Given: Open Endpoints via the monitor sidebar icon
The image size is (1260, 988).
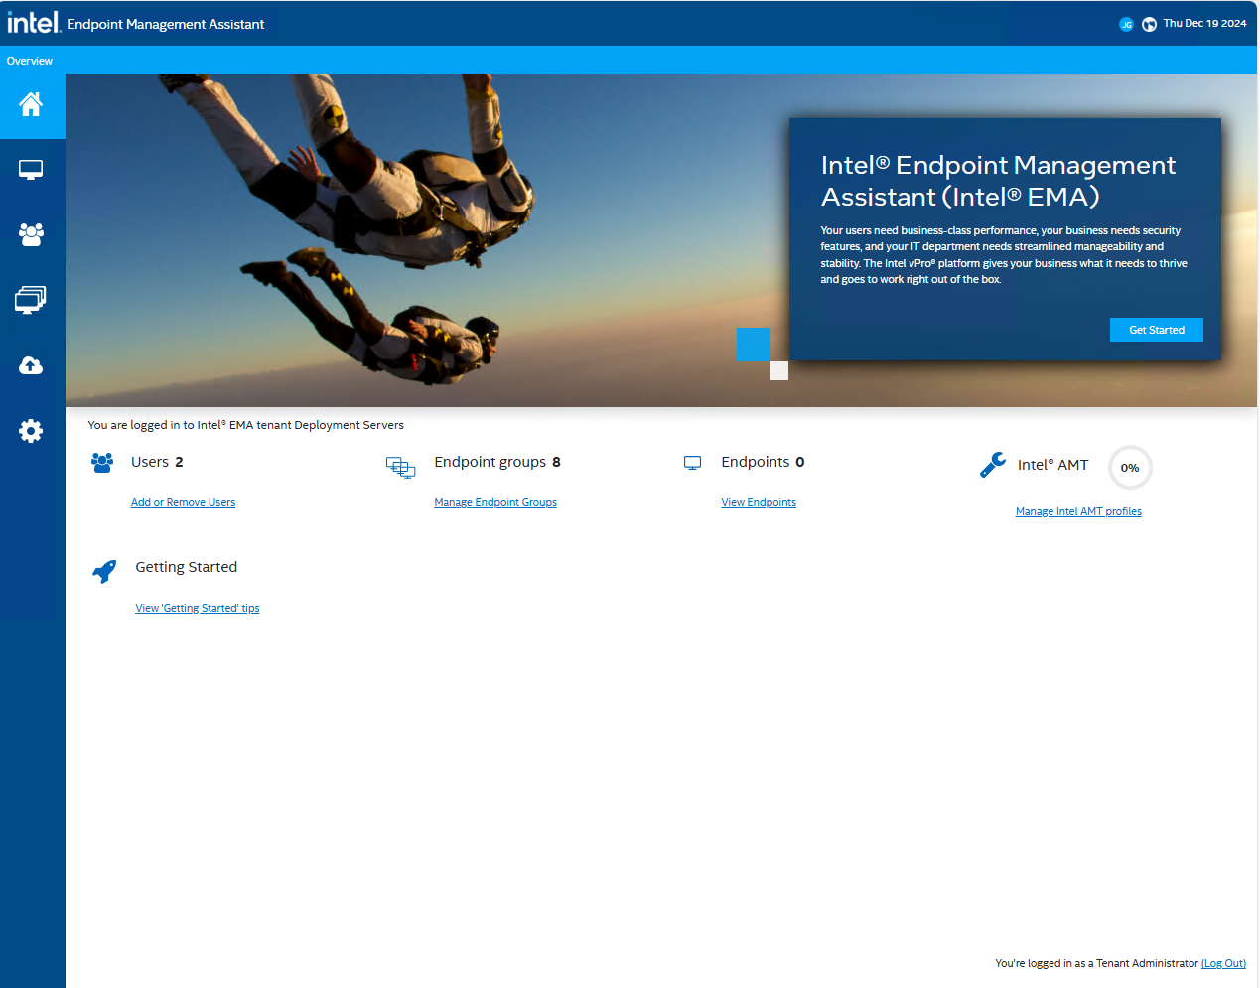Looking at the screenshot, I should (x=31, y=170).
